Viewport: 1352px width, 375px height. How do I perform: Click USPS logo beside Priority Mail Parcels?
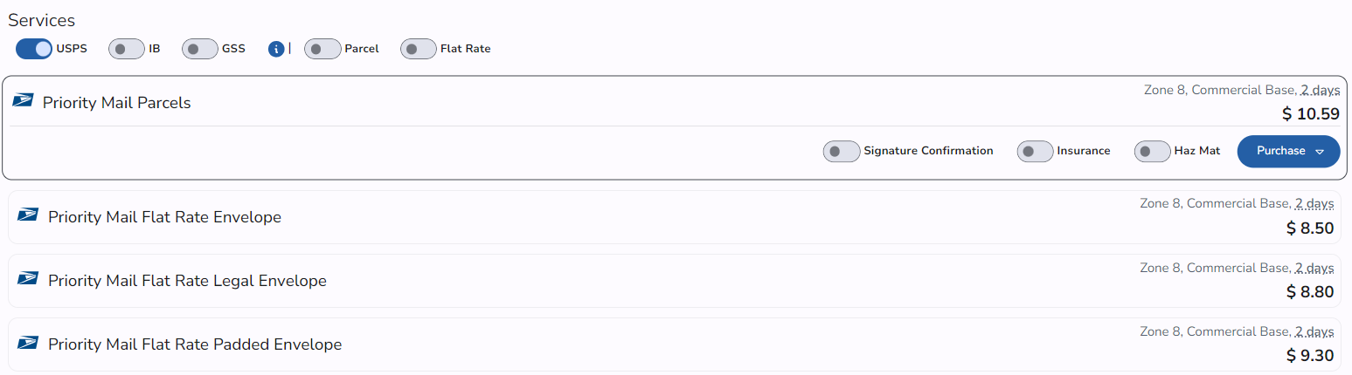point(23,100)
